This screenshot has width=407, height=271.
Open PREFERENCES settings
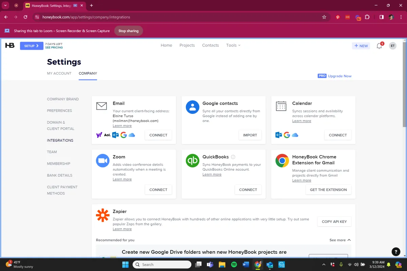(59, 111)
